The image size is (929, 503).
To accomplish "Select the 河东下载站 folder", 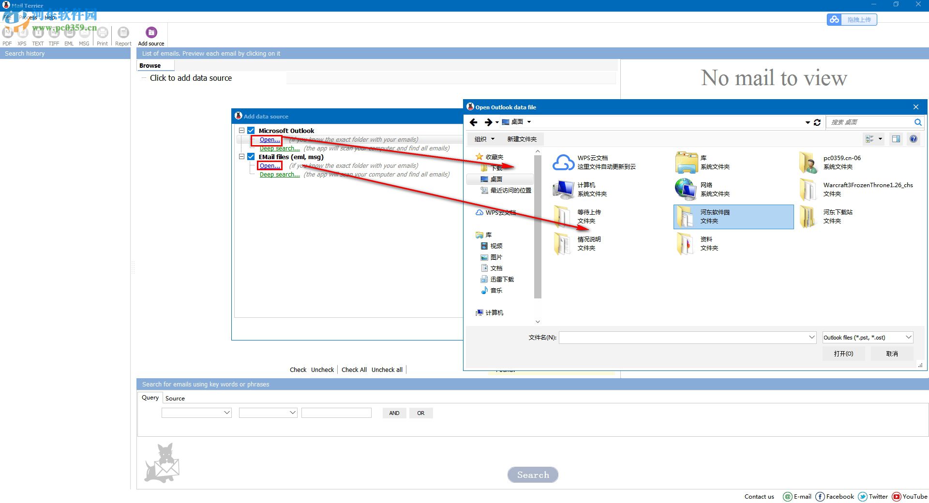I will (x=826, y=217).
